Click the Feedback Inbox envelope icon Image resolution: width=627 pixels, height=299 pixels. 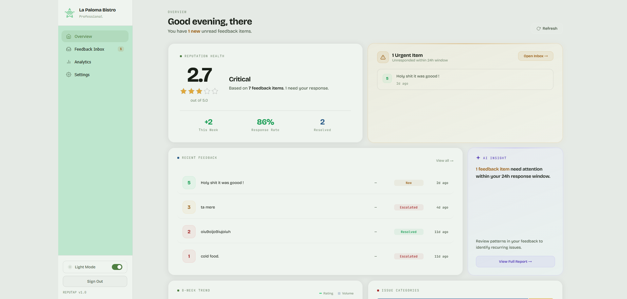coord(69,49)
